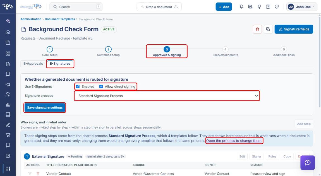Click trash icon in Vendor Contact row
This screenshot has width=321, height=176.
(38, 173)
